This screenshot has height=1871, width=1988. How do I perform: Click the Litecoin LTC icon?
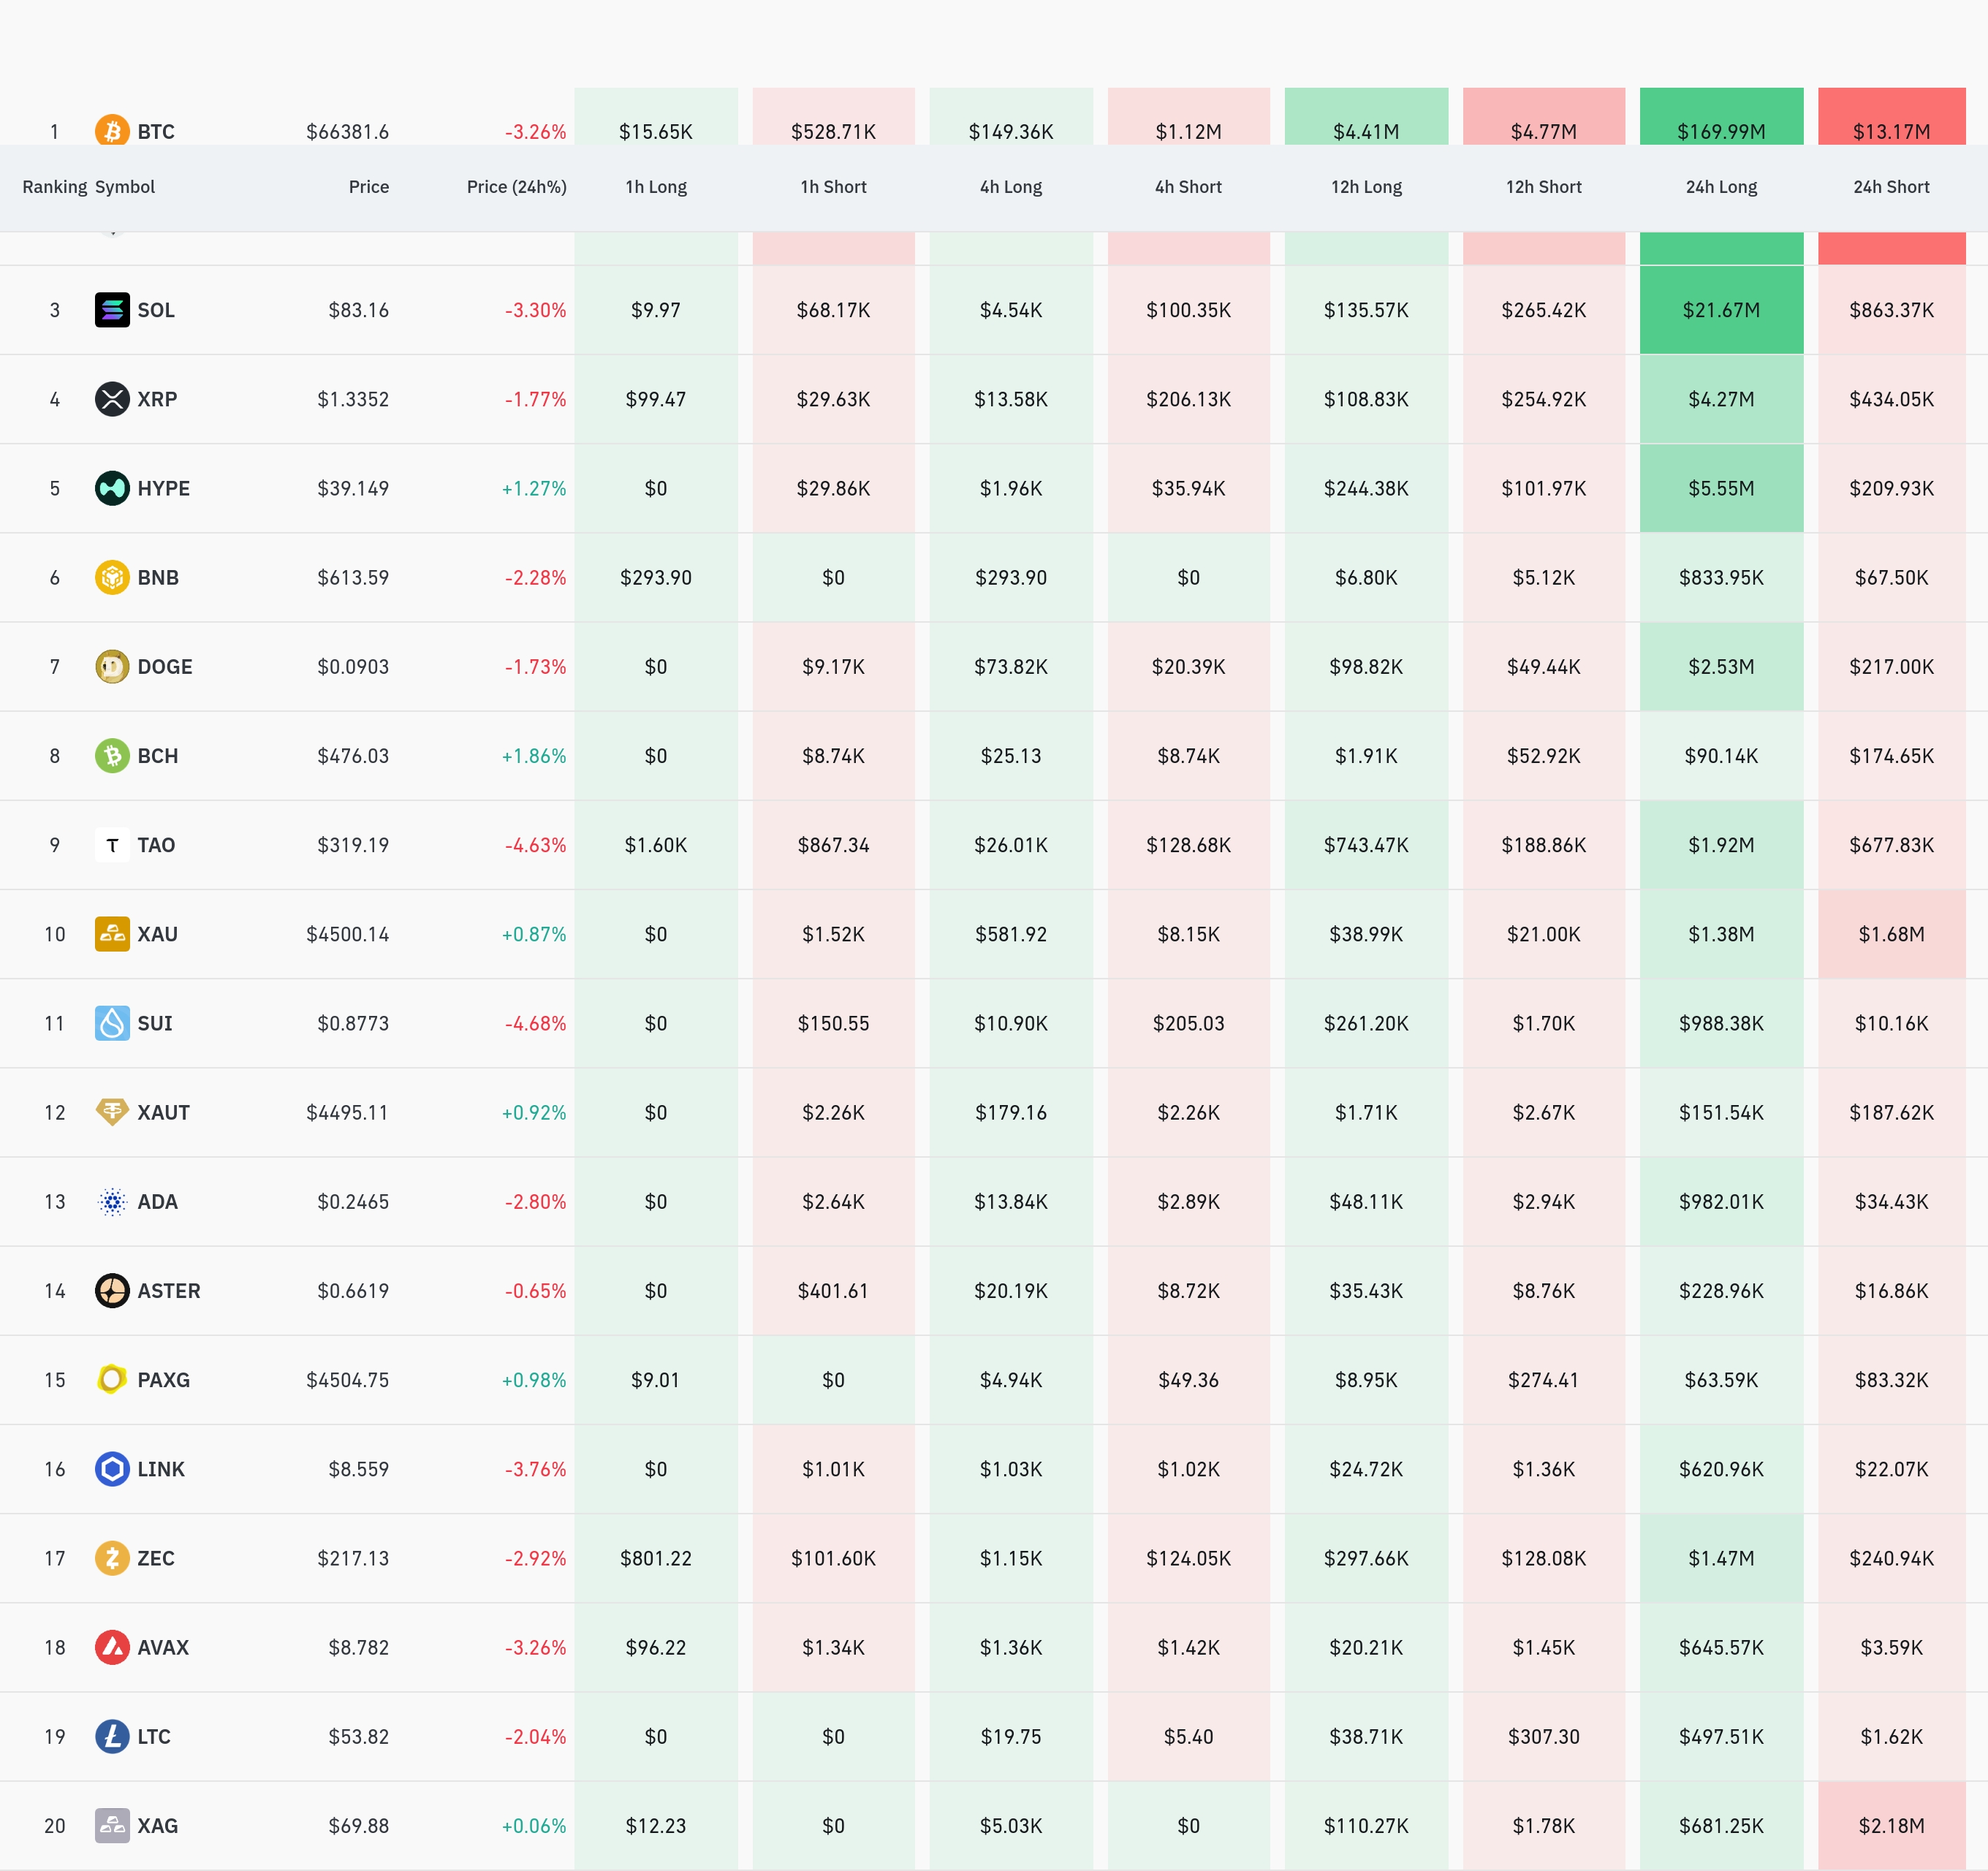click(x=112, y=1736)
